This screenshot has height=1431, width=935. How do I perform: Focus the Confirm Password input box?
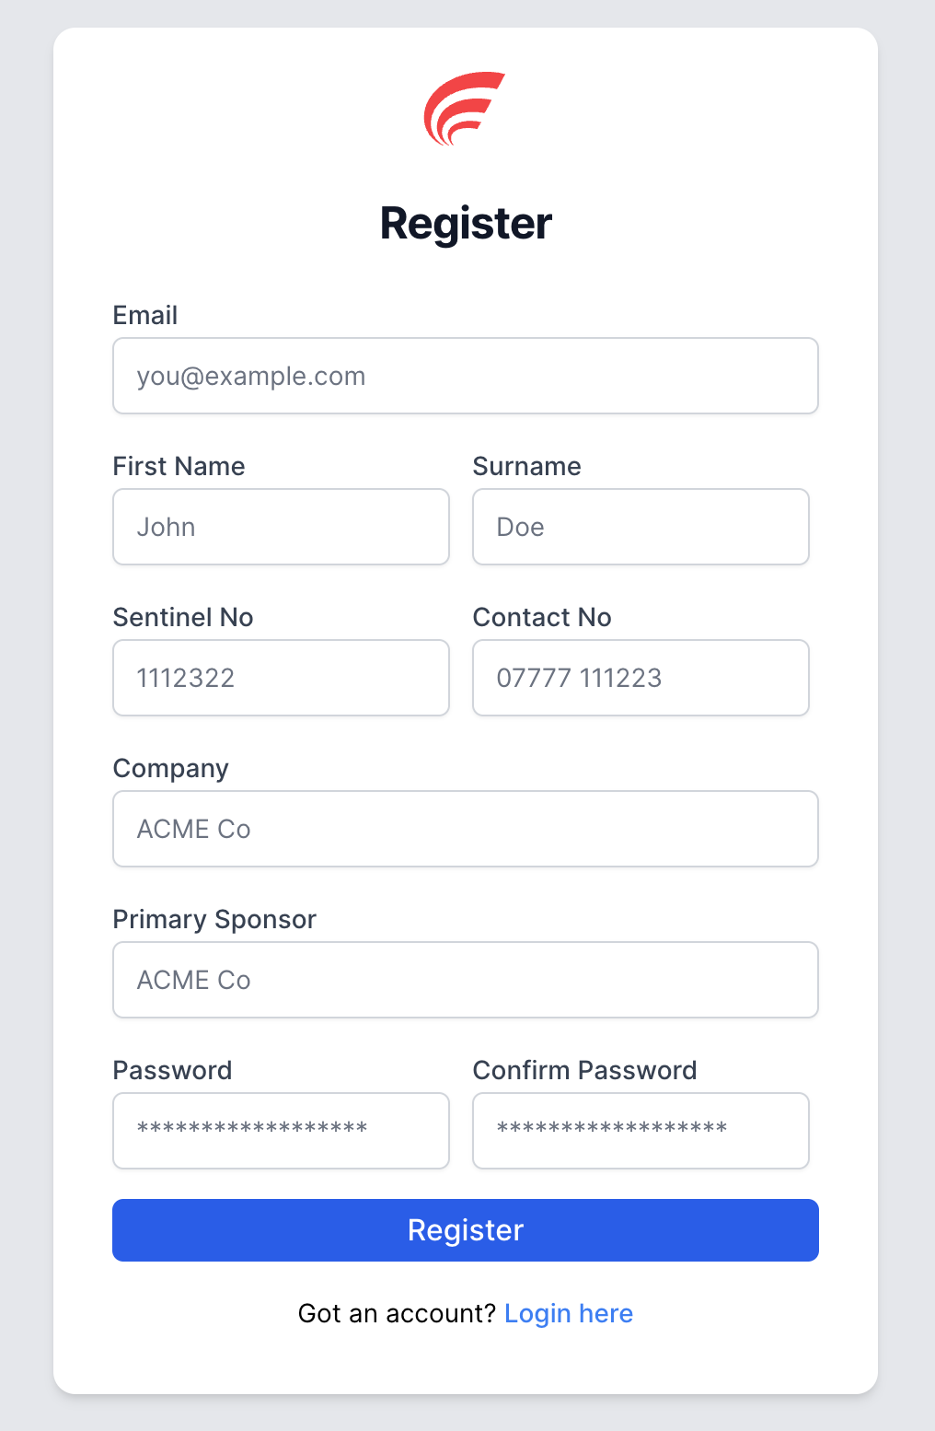[x=641, y=1131]
